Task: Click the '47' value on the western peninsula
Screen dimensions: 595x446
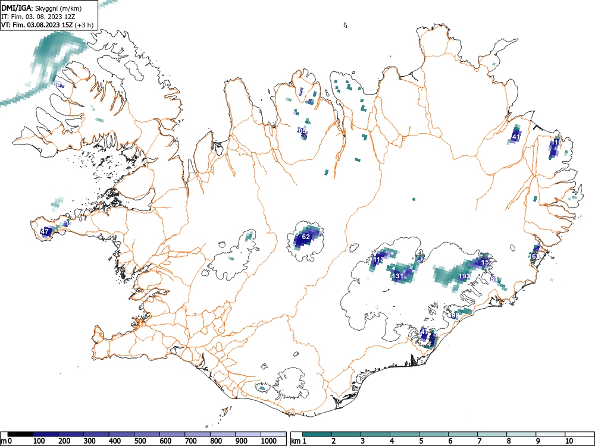Action: (45, 231)
